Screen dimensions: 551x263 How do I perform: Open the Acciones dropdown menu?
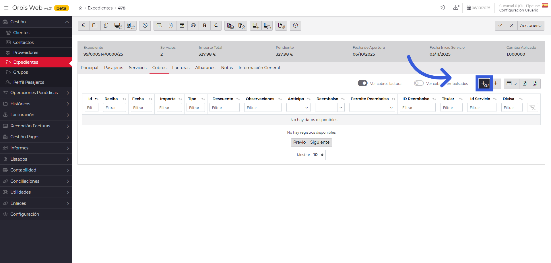(531, 26)
